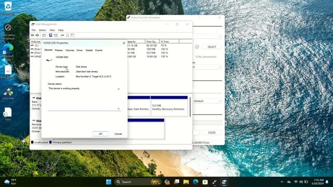Open File Explorer from the taskbar
The width and height of the screenshot is (333, 187).
[x=186, y=182]
